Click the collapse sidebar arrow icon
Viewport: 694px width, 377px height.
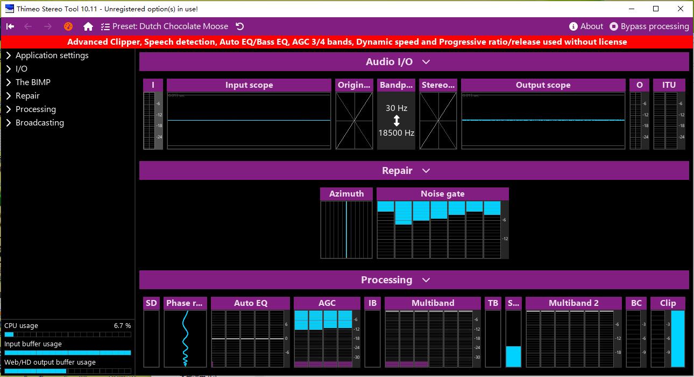click(10, 26)
